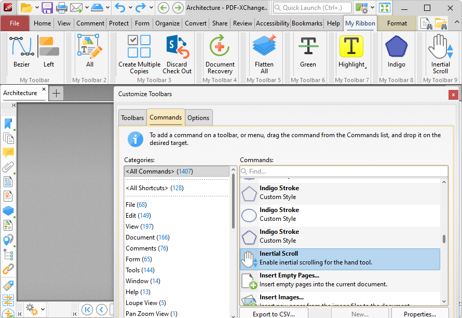This screenshot has width=462, height=318.
Task: Open the Layers pane from the sidebar
Action: pyautogui.click(x=8, y=210)
